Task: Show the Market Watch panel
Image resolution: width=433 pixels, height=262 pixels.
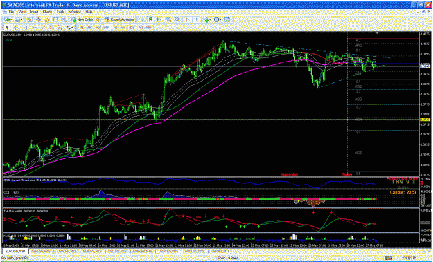Action: [x=30, y=19]
